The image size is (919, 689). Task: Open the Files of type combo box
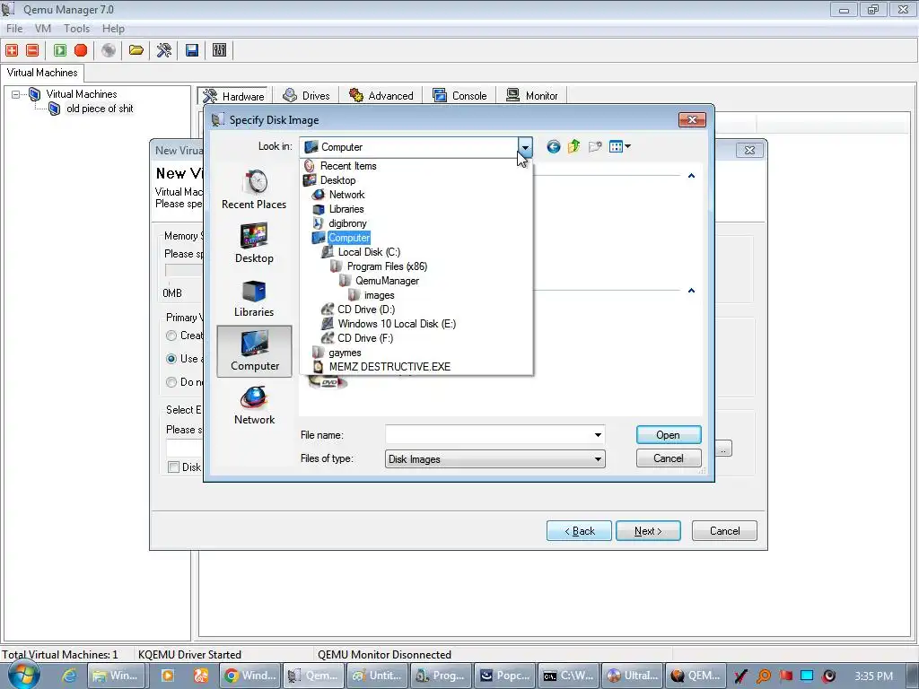(x=495, y=458)
